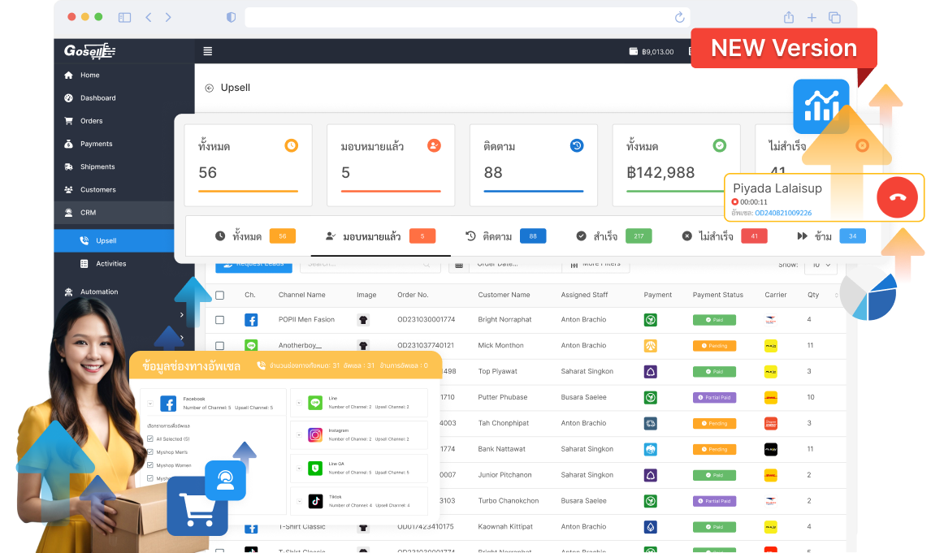This screenshot has height=553, width=931.
Task: Open order link OD240821009226 in call popup
Action: [783, 213]
